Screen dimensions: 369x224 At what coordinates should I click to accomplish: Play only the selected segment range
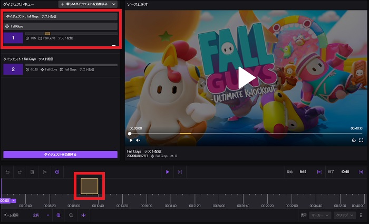[x=180, y=172]
